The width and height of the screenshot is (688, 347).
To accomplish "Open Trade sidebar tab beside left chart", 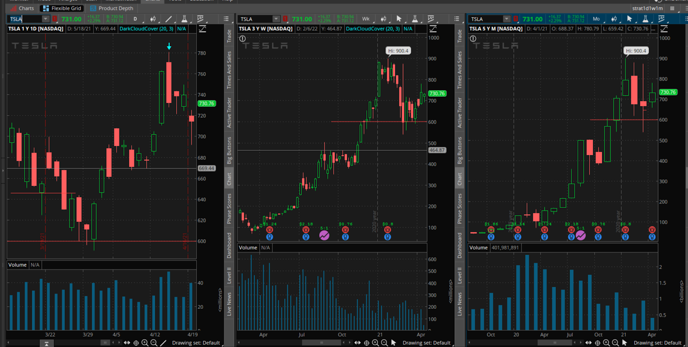I will click(x=229, y=36).
